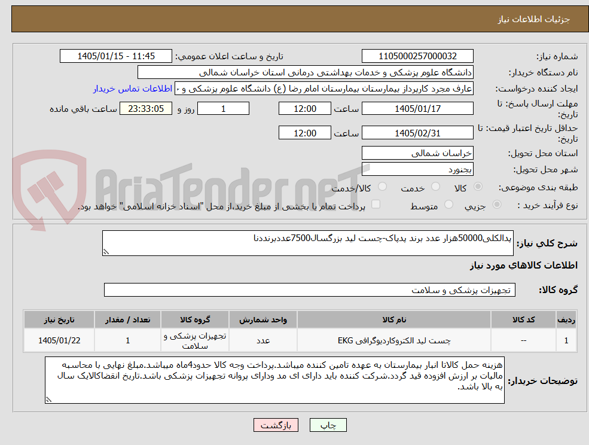Select the جزیی purchase type radio

click(496, 205)
